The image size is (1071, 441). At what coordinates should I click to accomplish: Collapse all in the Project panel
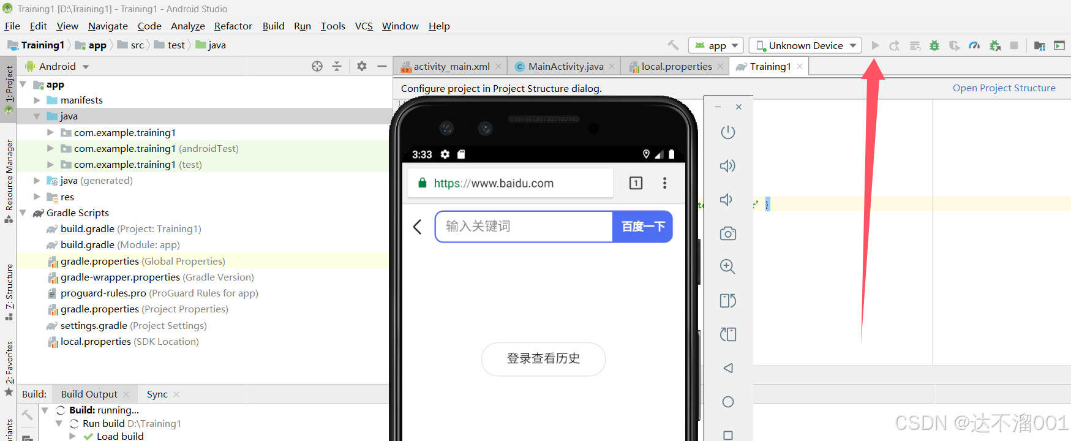click(x=337, y=66)
